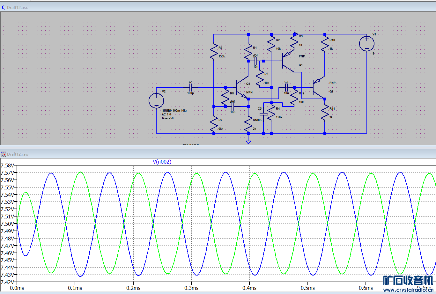This screenshot has height=294, width=436.
Task: Click the 7.46V vertical axis label
Action: 7,253
